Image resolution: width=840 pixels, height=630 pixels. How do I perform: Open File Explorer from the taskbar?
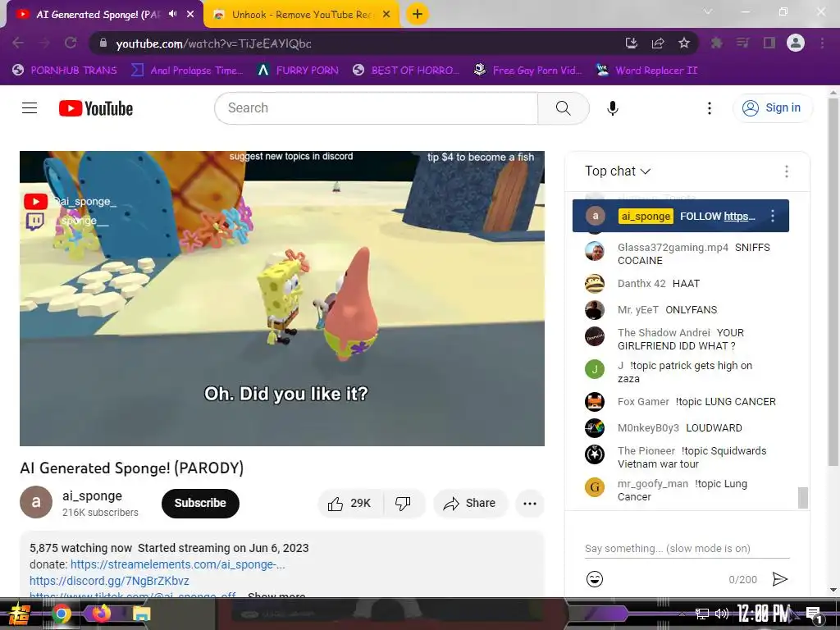[x=141, y=614]
